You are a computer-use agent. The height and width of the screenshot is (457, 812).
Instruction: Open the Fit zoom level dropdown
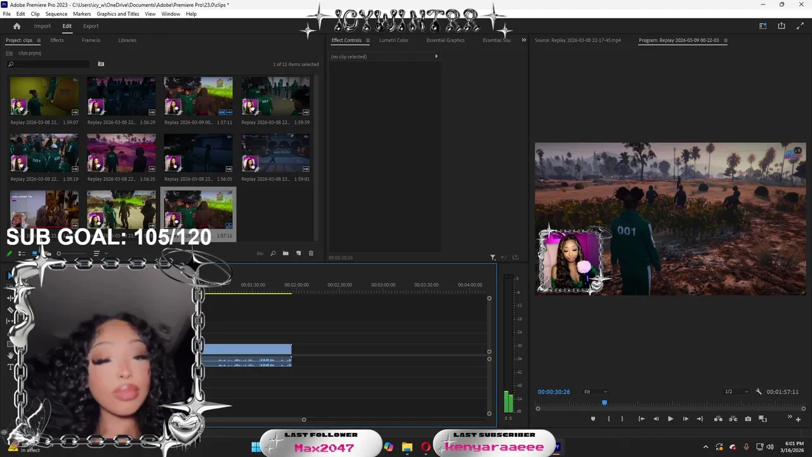(x=596, y=392)
